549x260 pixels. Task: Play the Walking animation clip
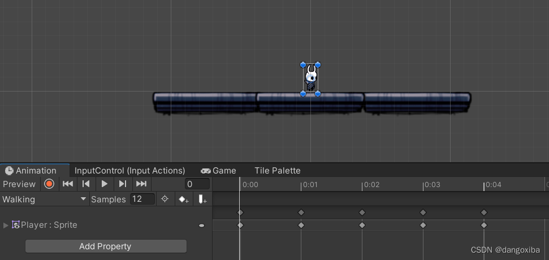pos(105,184)
